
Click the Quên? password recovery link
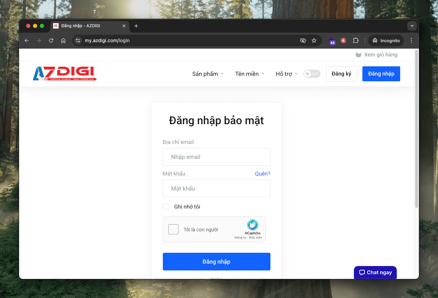click(x=263, y=173)
